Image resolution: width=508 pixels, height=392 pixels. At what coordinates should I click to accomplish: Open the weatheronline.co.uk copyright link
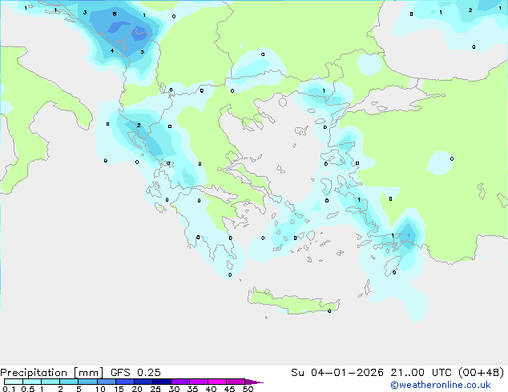point(441,385)
